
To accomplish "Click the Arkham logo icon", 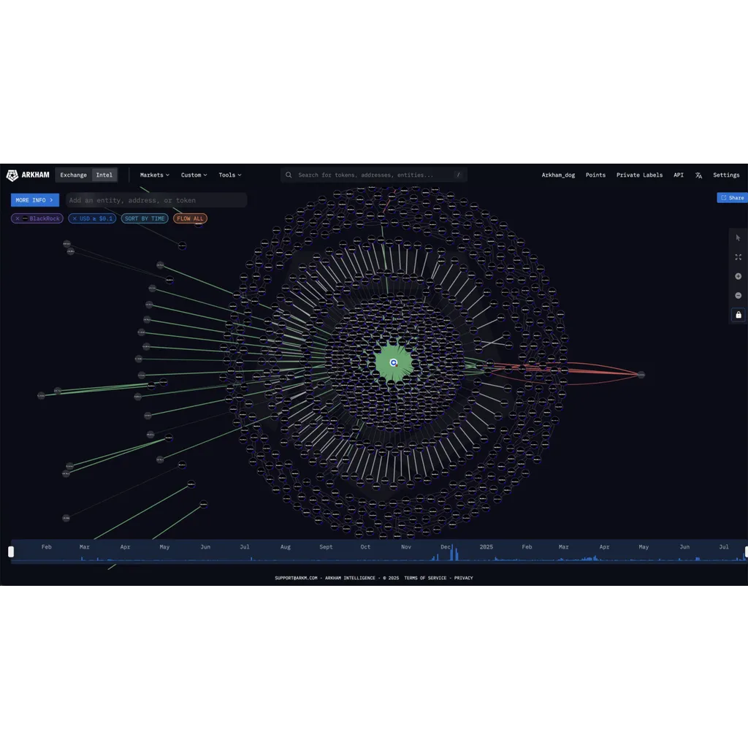I will pos(12,175).
